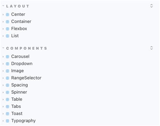160x126 pixels.
Task: Collapse the COMPONENTS section triangle
Action: pyautogui.click(x=3, y=48)
